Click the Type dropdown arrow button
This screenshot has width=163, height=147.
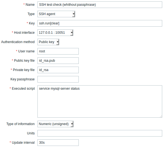point(74,14)
